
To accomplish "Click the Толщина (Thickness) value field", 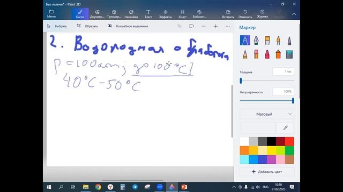I will 284,71.
